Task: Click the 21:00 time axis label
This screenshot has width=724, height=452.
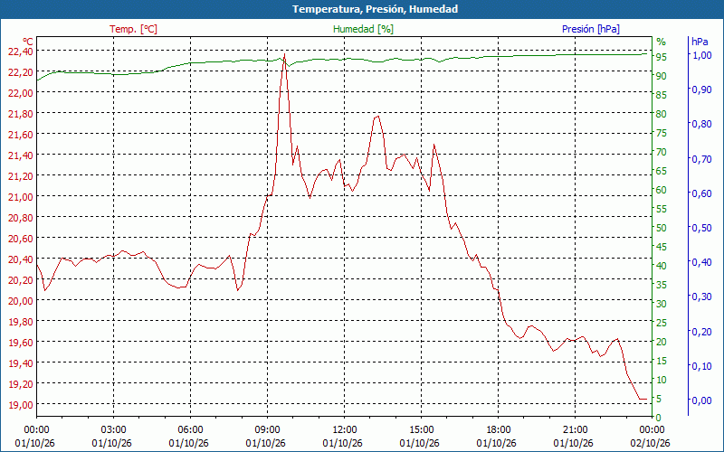Action: coord(575,430)
